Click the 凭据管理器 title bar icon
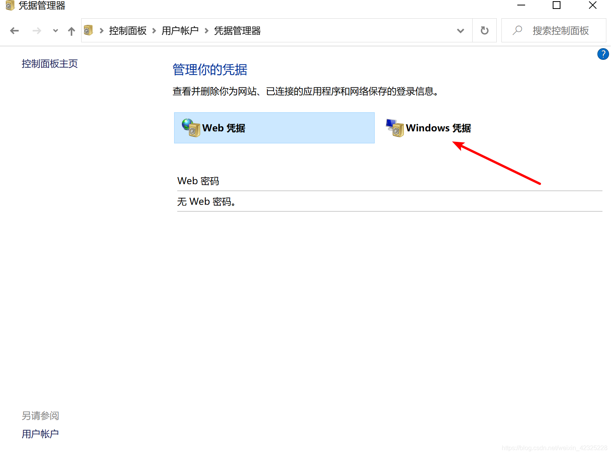The height and width of the screenshot is (455, 611). point(10,5)
